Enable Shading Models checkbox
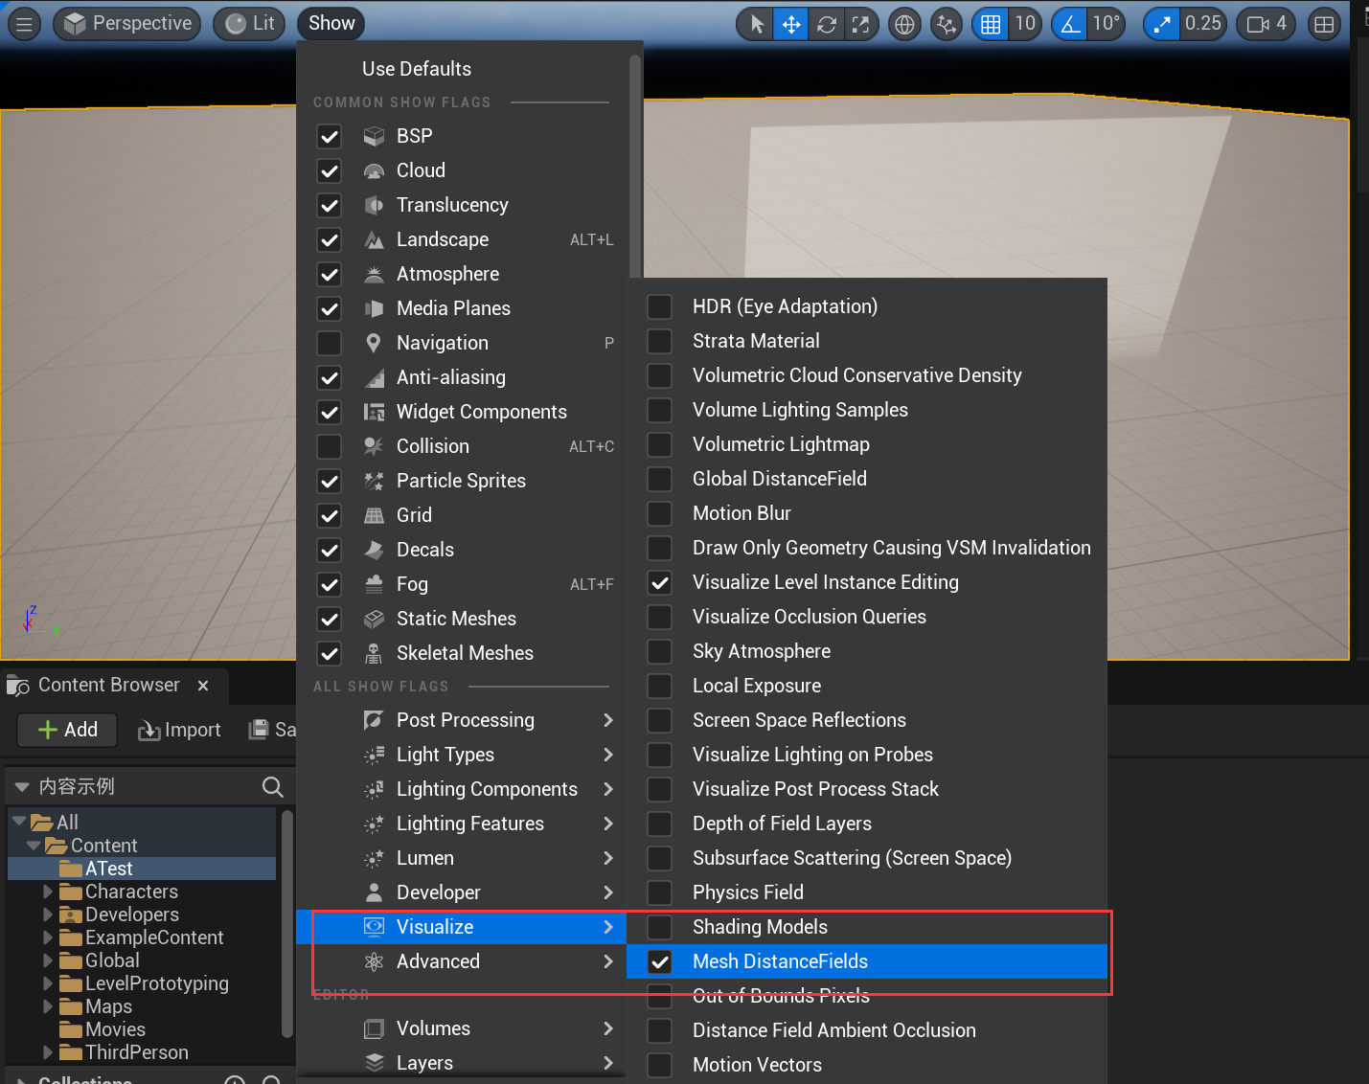The height and width of the screenshot is (1084, 1369). point(660,927)
